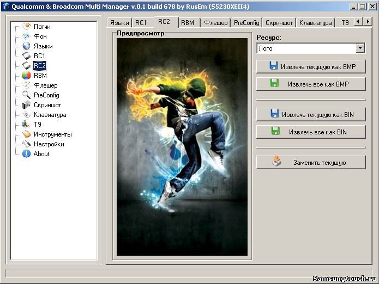Switch to the Клавиатура tab
This screenshot has width=379, height=284.
(x=315, y=23)
